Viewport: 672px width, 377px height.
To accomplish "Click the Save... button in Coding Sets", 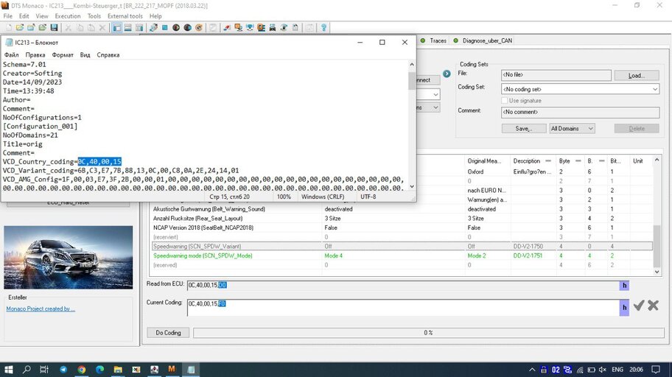I will (x=524, y=128).
